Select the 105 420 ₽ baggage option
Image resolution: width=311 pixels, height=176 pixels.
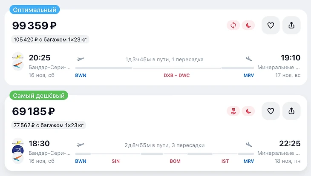point(50,40)
